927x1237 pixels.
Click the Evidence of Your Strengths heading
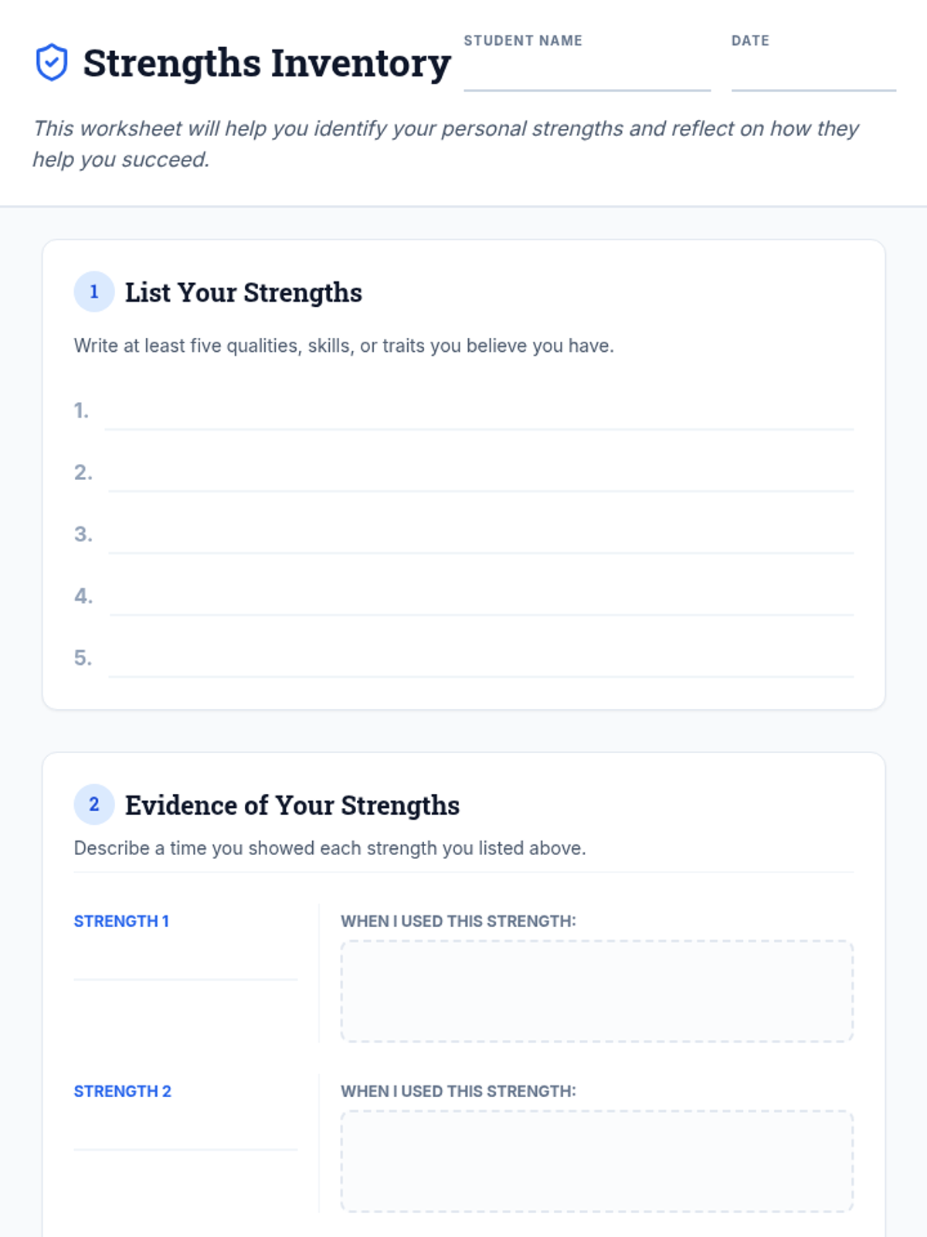click(292, 806)
